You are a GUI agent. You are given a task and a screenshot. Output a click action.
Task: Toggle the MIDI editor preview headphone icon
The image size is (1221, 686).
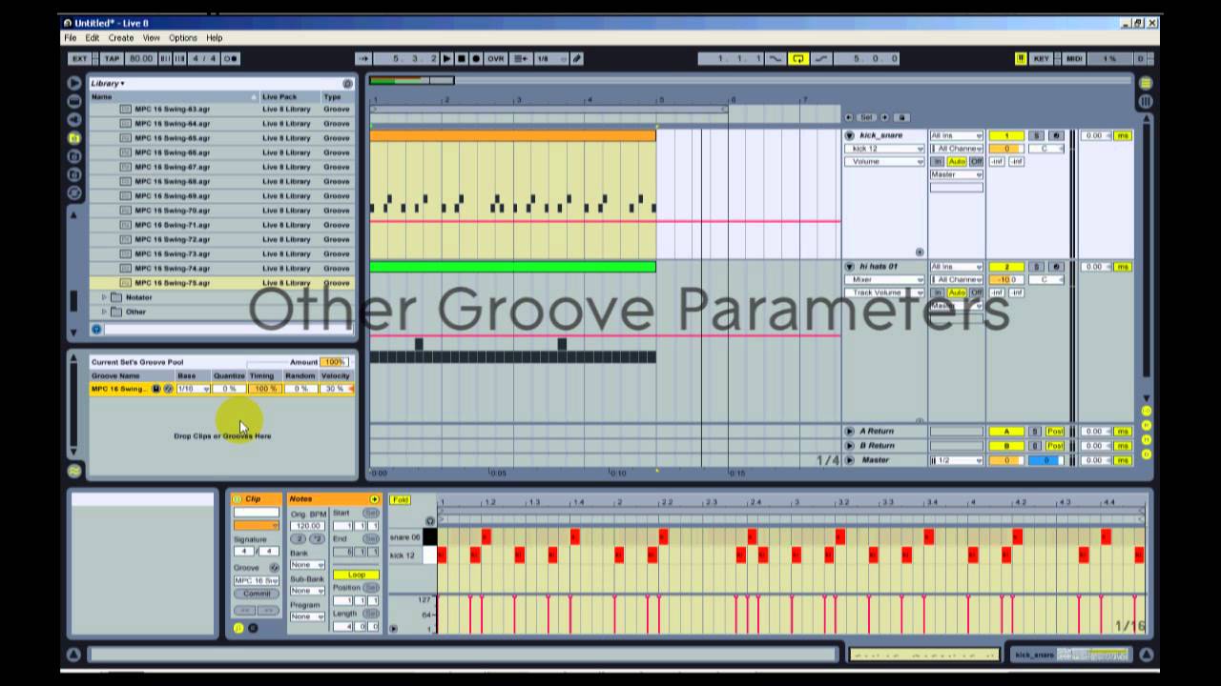(430, 520)
